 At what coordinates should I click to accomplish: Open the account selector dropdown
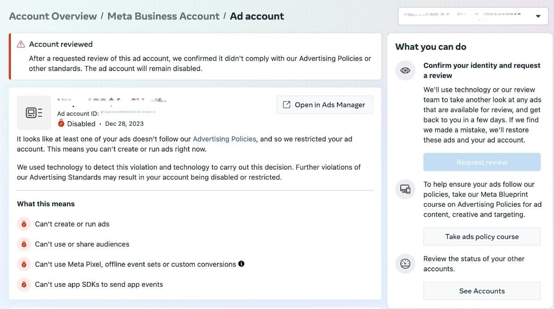point(473,16)
